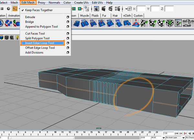
Task: Click the bridge polygons shelf icon
Action: pos(85,23)
